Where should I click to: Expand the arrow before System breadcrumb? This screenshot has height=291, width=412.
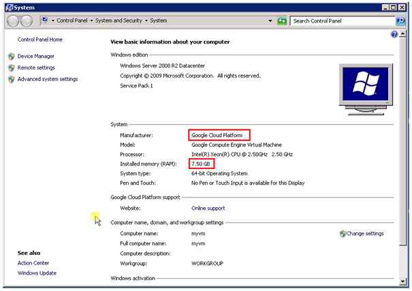click(x=146, y=20)
